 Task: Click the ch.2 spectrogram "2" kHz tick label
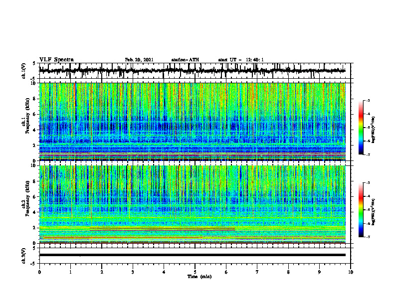pyautogui.click(x=35, y=228)
